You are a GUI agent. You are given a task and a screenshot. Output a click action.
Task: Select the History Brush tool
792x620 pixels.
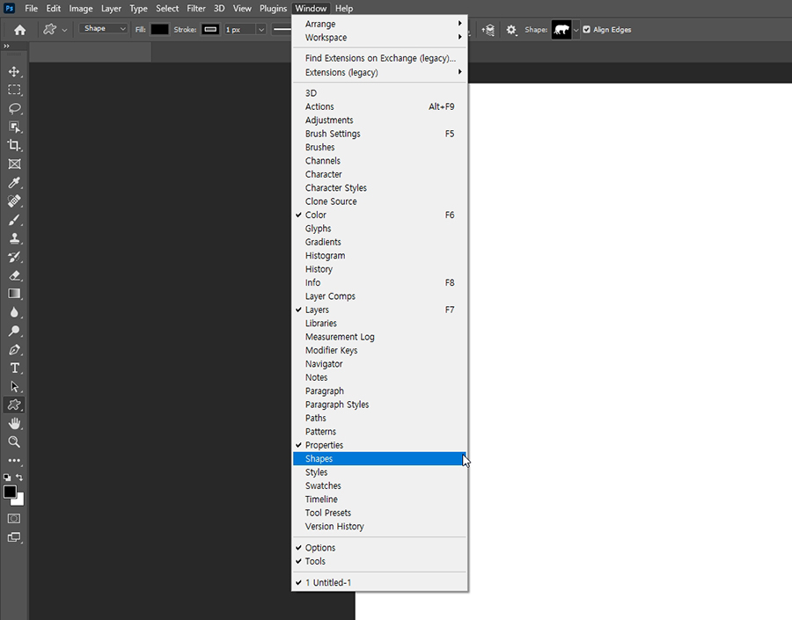pos(14,257)
